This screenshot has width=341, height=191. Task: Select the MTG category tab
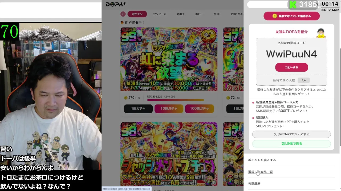[x=217, y=14]
